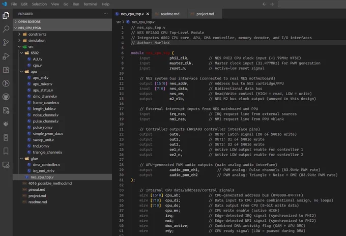Open apu_status.v file
Screen dimensions: 346x236
[62, 90]
